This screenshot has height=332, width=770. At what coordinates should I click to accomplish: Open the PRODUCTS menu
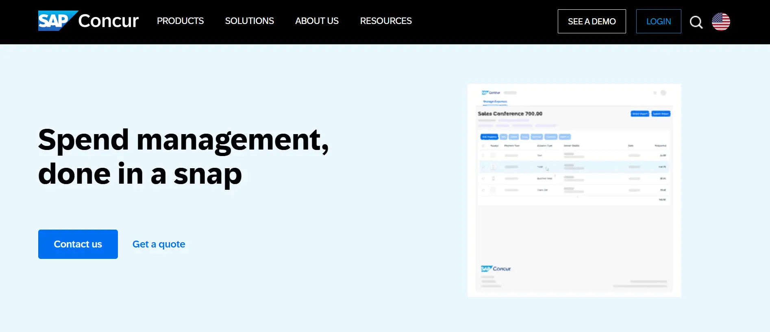click(x=180, y=21)
